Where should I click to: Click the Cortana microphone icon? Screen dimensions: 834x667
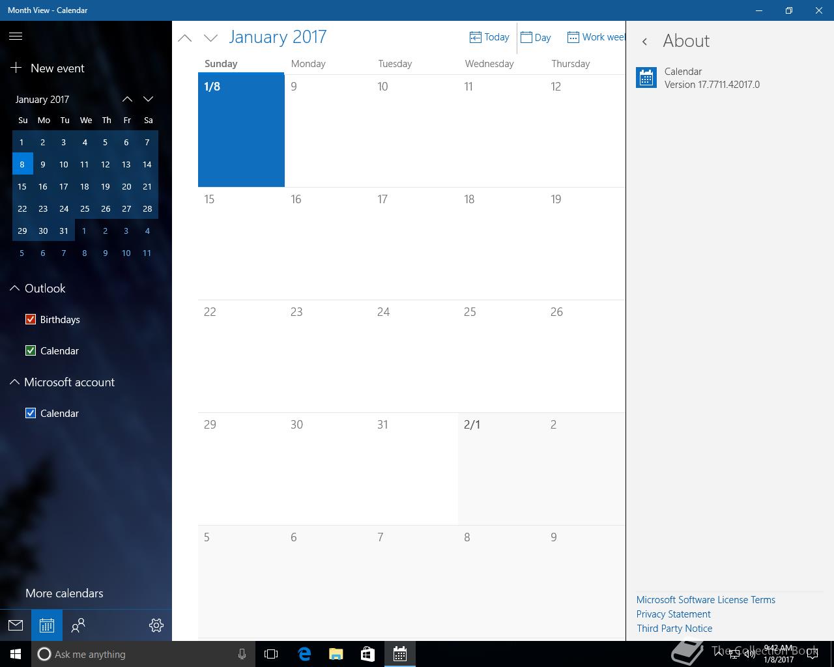point(242,654)
